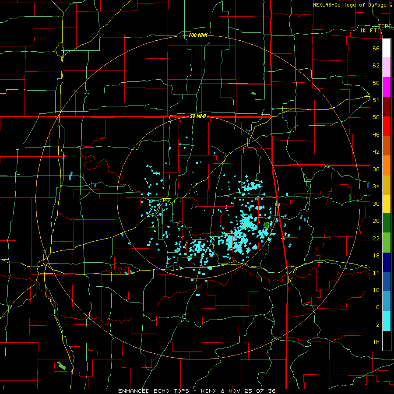Image resolution: width=394 pixels, height=394 pixels.
Task: Click the cyan 2-6 legend swatch
Action: 387,321
